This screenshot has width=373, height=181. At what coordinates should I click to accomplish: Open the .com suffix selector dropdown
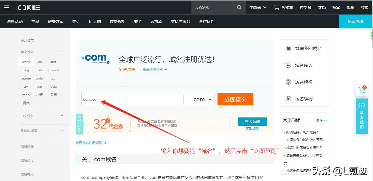pos(199,99)
